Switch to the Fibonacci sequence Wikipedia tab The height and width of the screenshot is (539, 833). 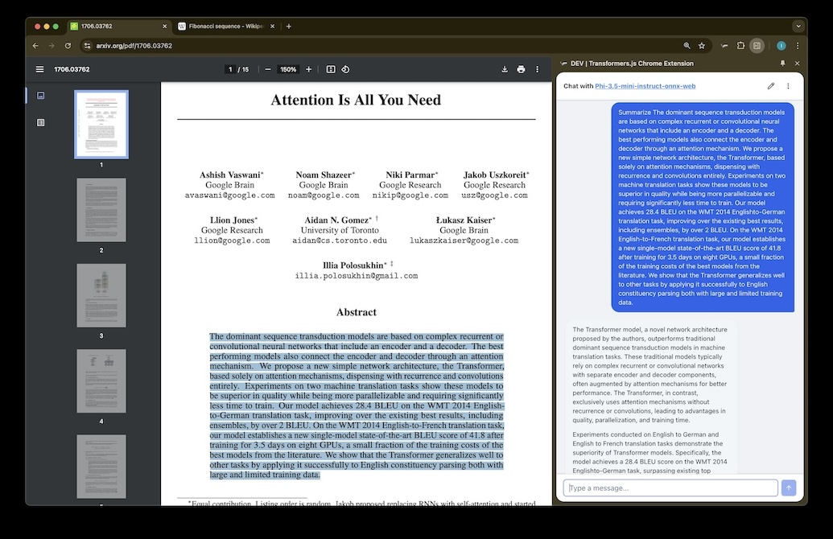tap(225, 25)
